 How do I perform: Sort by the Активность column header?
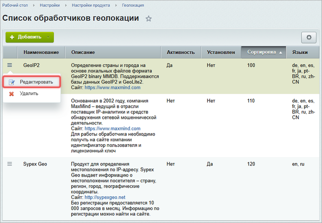pyautogui.click(x=180, y=53)
